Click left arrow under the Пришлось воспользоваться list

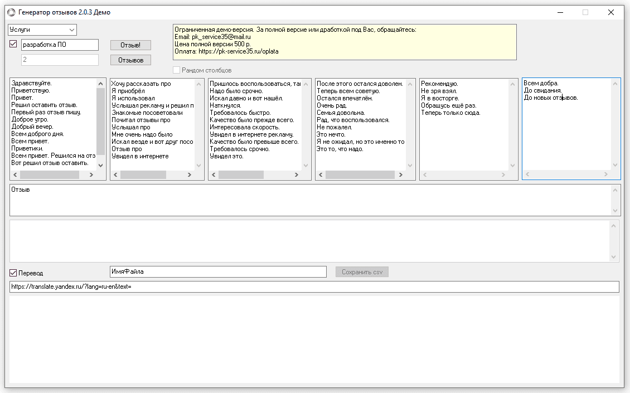(214, 175)
